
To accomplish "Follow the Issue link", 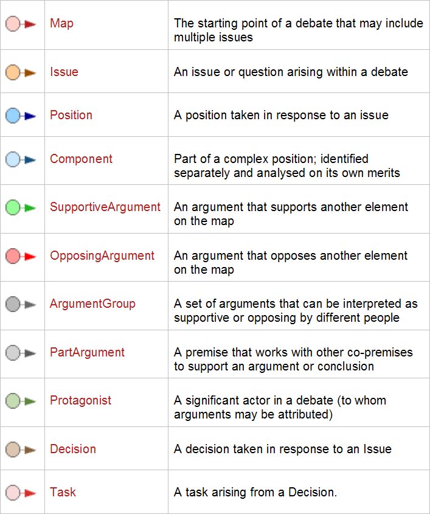I will click(64, 72).
